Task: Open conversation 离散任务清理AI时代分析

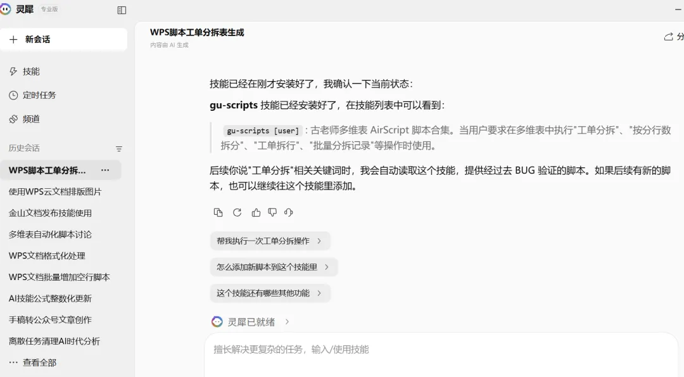Action: tap(54, 342)
